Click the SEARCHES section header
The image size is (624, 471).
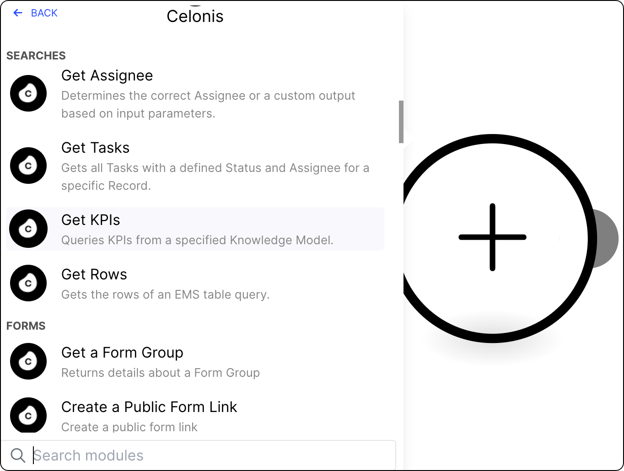pyautogui.click(x=36, y=56)
